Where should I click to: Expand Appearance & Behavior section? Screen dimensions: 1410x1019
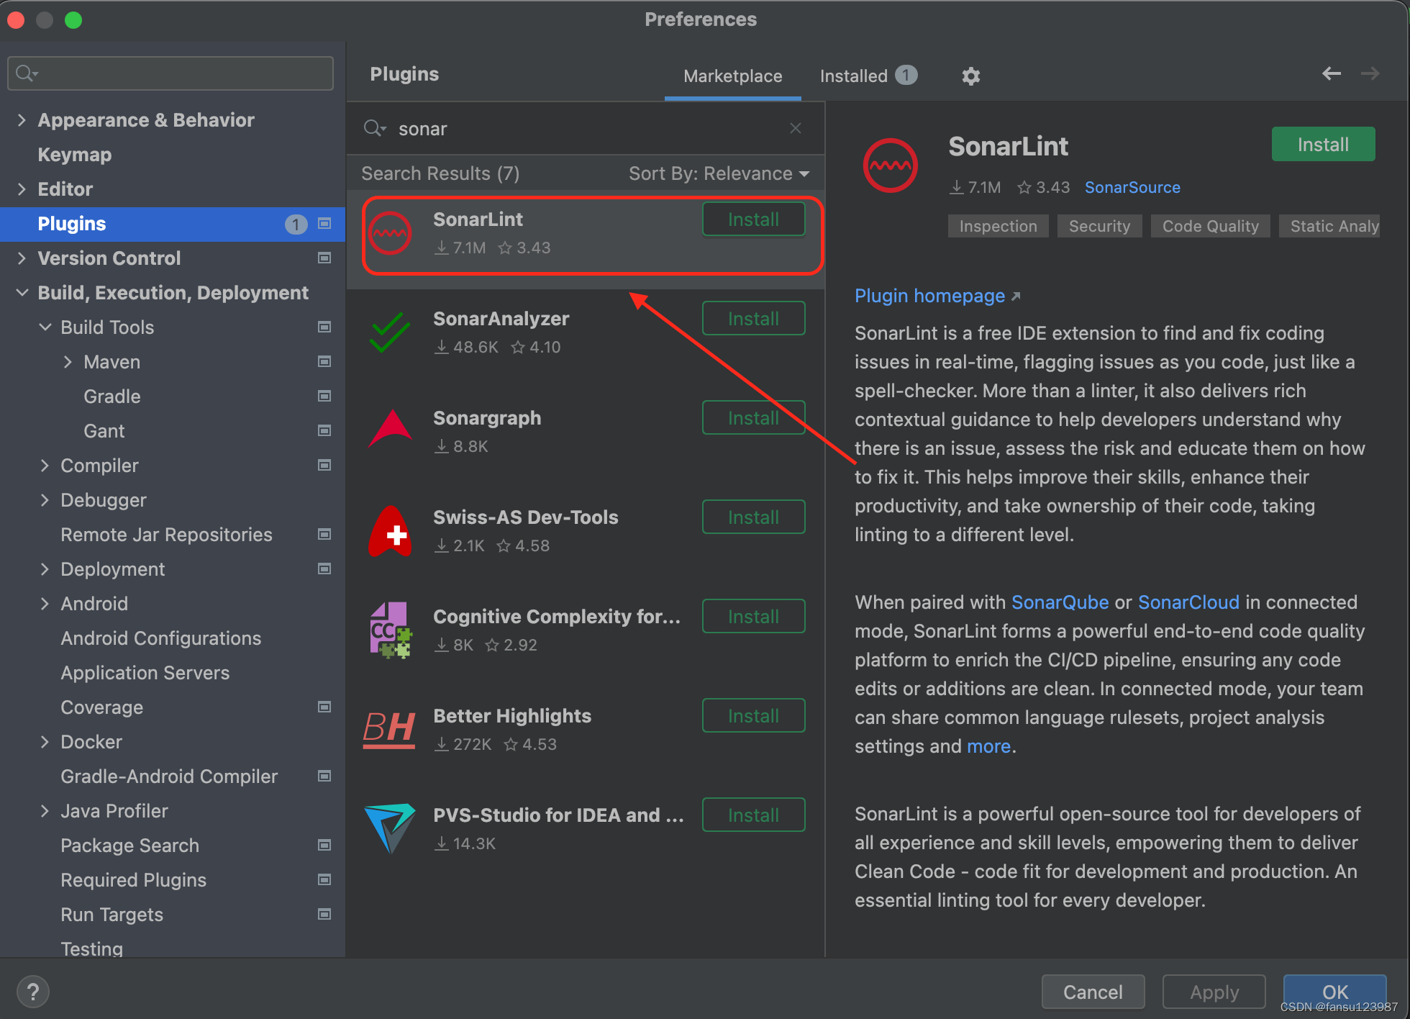point(22,120)
